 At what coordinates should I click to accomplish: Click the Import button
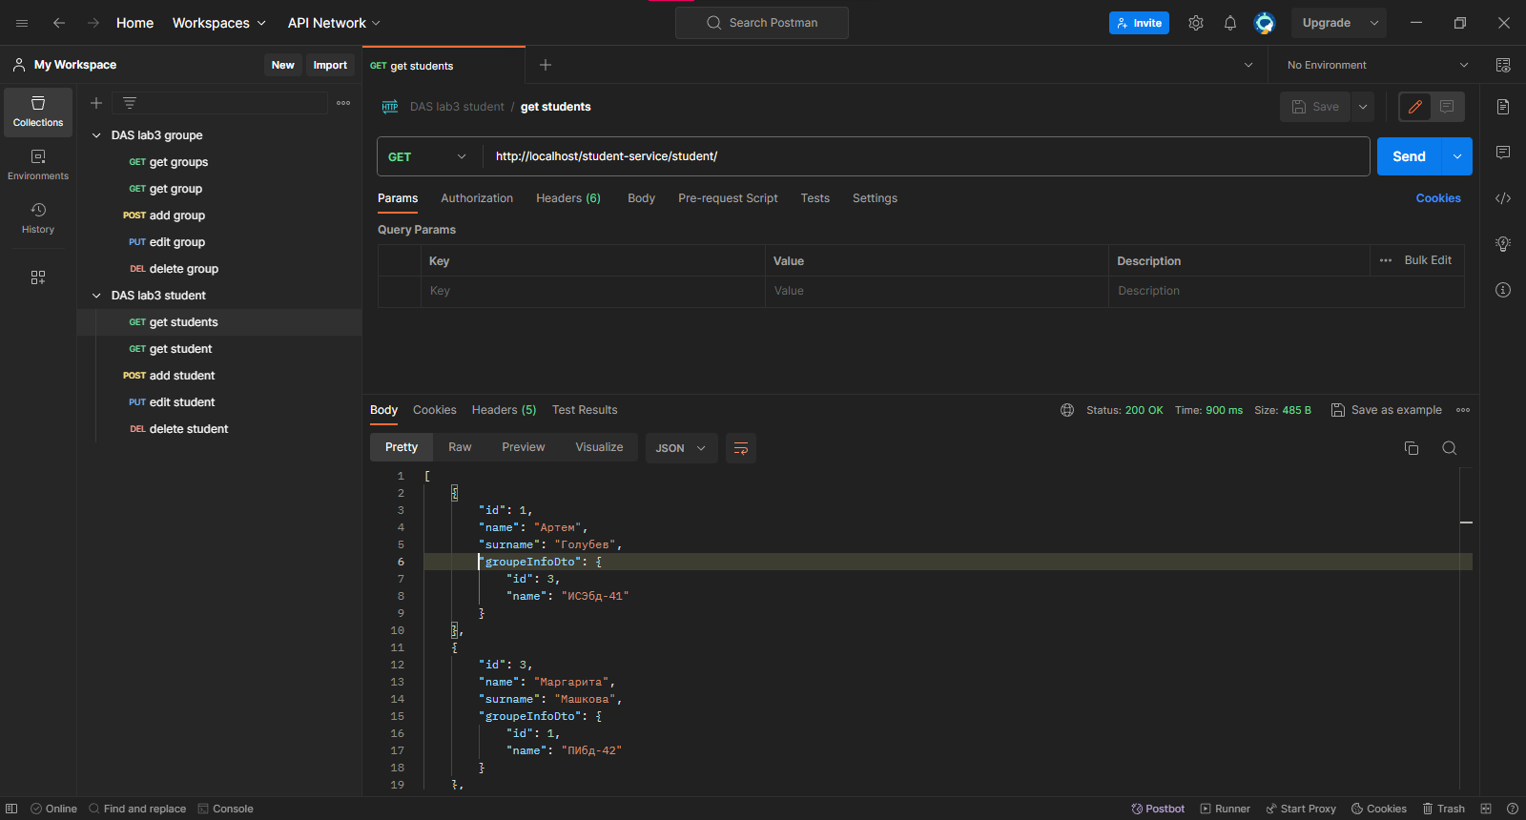tap(330, 65)
